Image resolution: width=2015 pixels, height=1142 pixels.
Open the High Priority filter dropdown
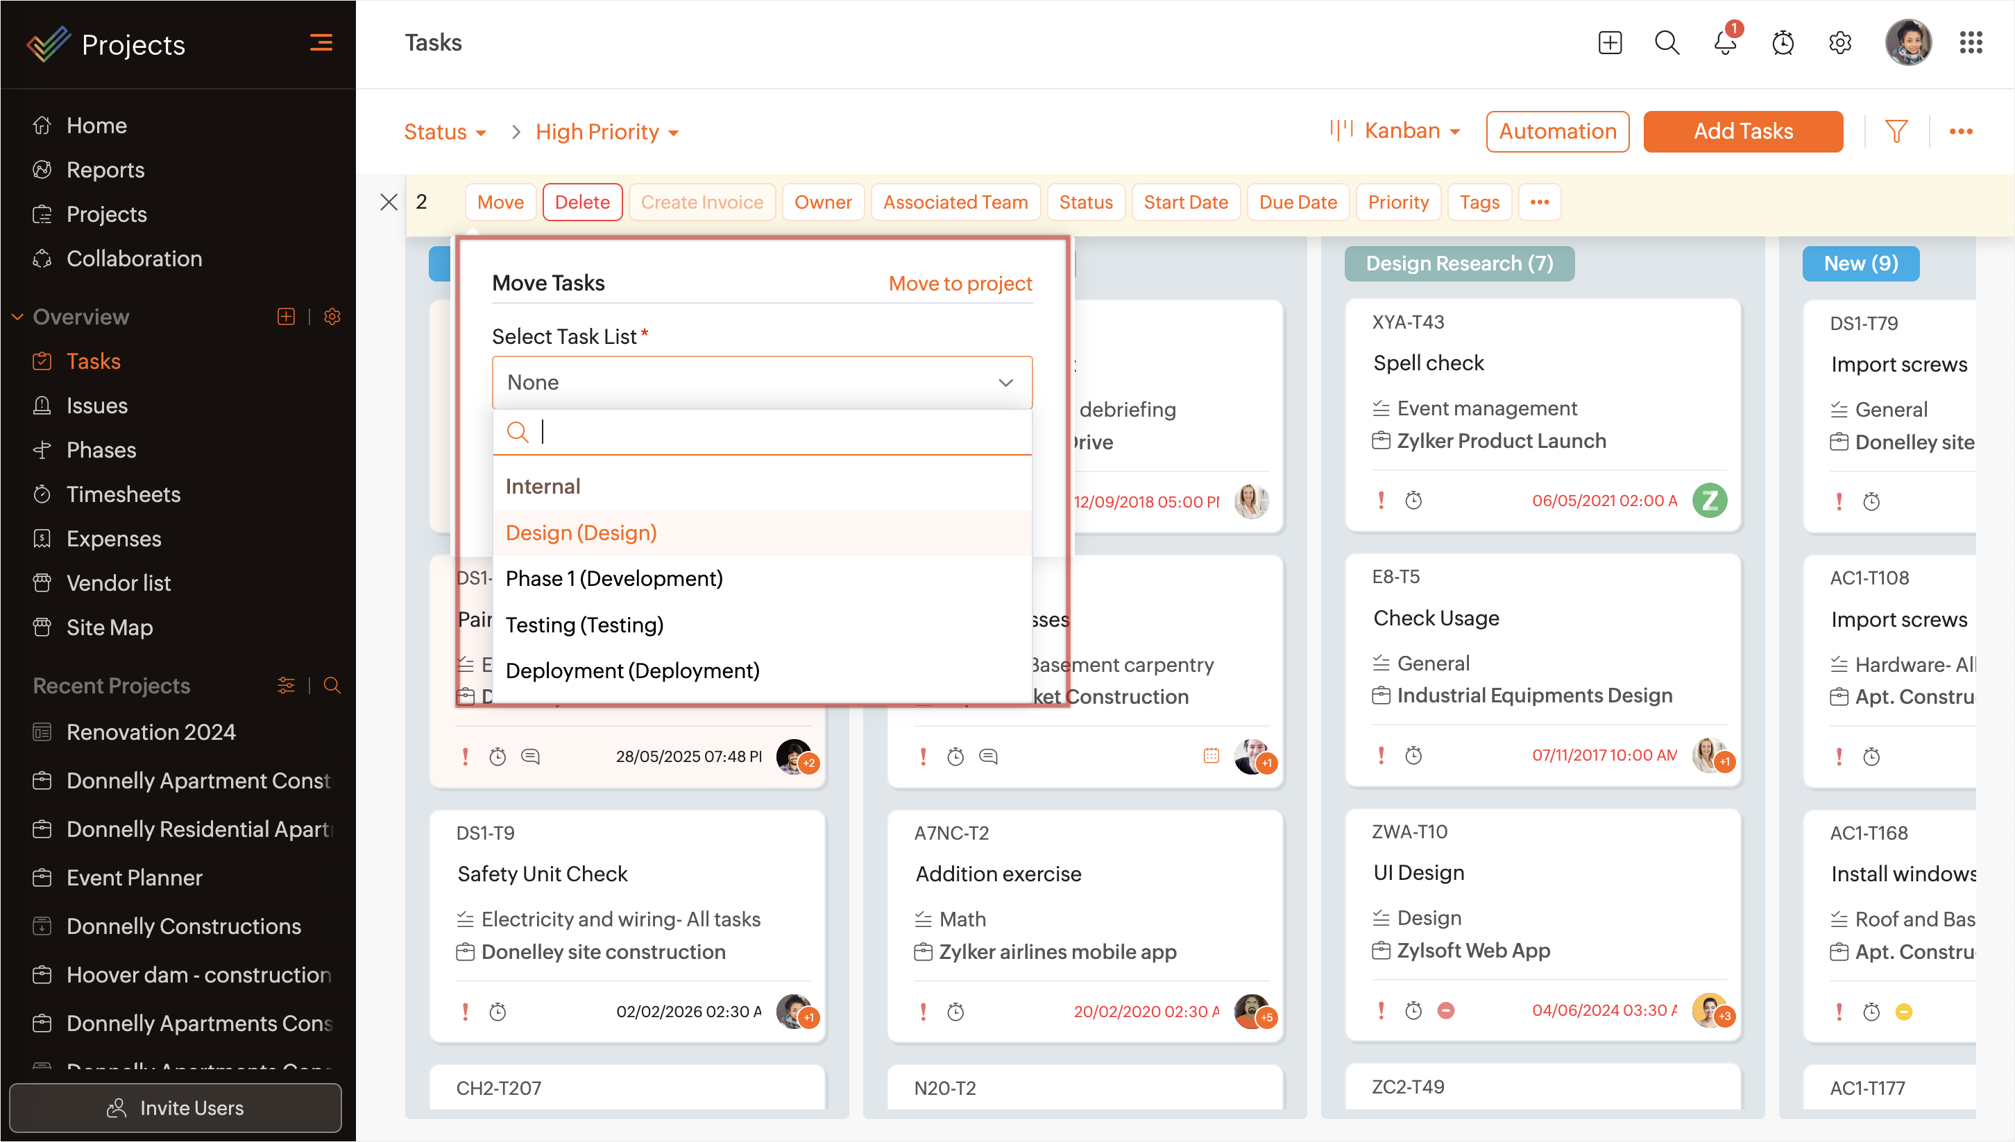tap(606, 132)
